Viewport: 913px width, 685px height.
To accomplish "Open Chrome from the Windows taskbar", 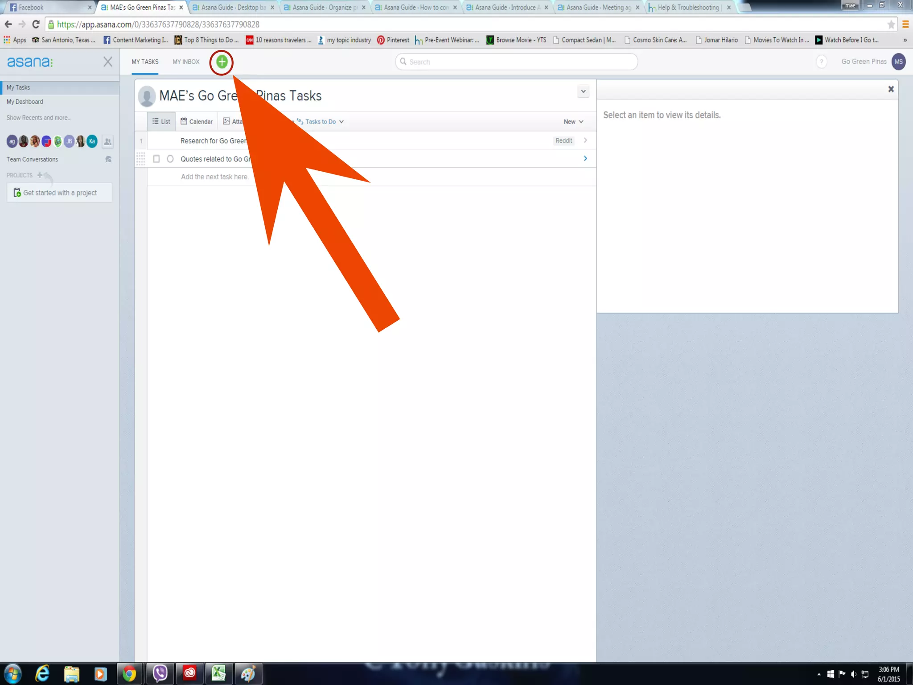I will (129, 673).
